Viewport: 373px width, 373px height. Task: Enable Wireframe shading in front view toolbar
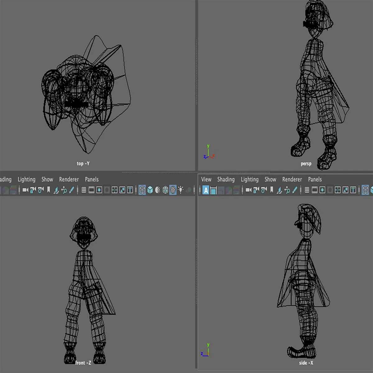[142, 190]
